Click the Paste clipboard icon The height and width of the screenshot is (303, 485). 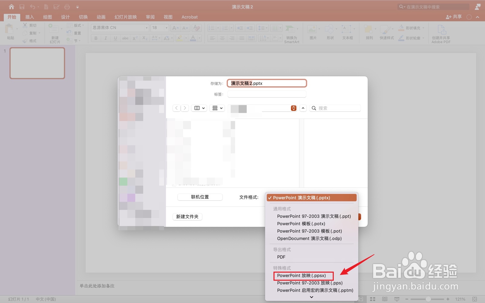(9, 29)
